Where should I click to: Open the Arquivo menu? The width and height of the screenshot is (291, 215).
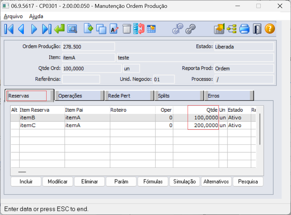pyautogui.click(x=13, y=16)
